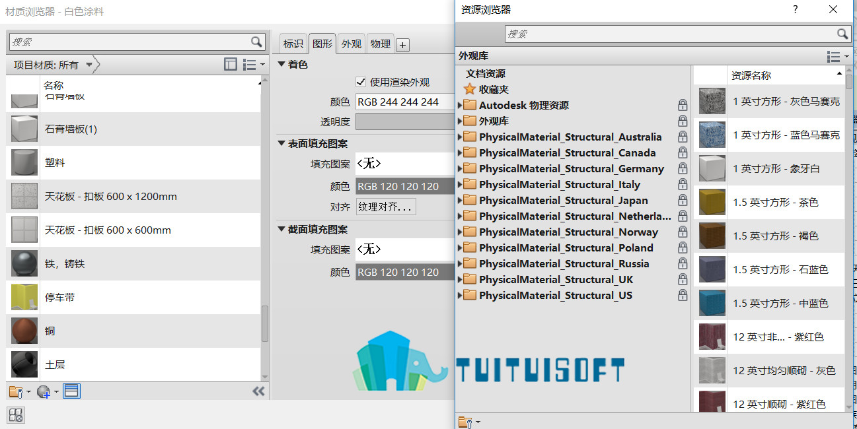Toggle the 使用渲染外观 checkbox

[361, 82]
